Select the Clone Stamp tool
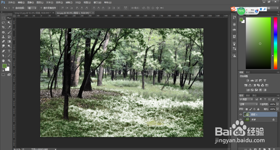The width and height of the screenshot is (280, 150). (3, 37)
